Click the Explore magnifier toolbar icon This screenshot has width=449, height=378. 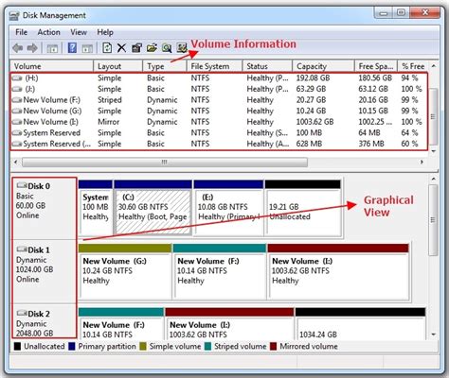point(167,48)
